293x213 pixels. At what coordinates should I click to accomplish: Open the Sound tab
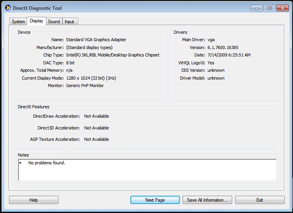(54, 22)
